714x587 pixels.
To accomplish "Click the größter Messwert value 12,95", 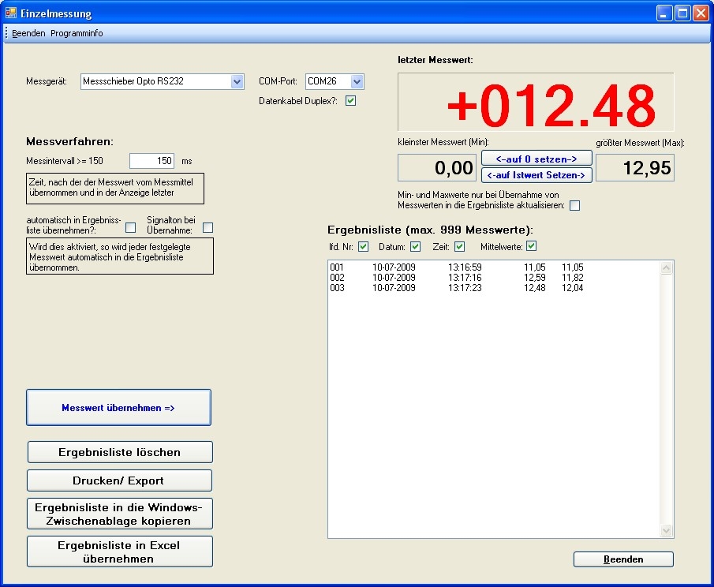I will [635, 167].
